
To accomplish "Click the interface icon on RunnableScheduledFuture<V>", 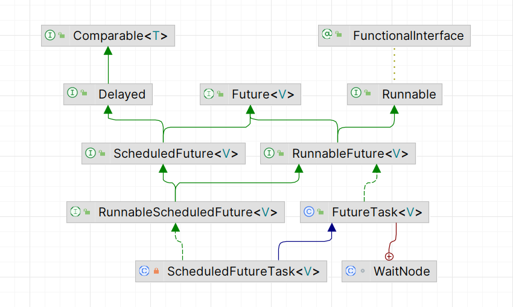I will coord(75,212).
